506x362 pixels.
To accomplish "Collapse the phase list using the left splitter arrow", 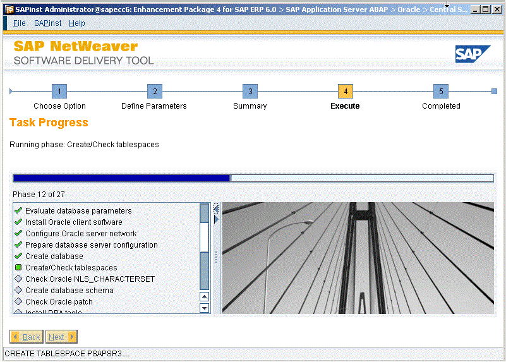I will [216, 208].
